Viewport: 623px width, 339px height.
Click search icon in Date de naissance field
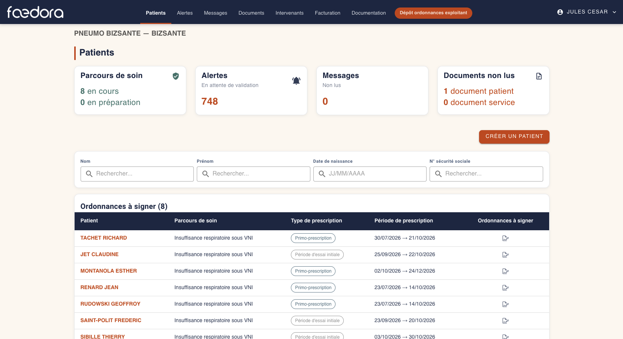pyautogui.click(x=322, y=174)
